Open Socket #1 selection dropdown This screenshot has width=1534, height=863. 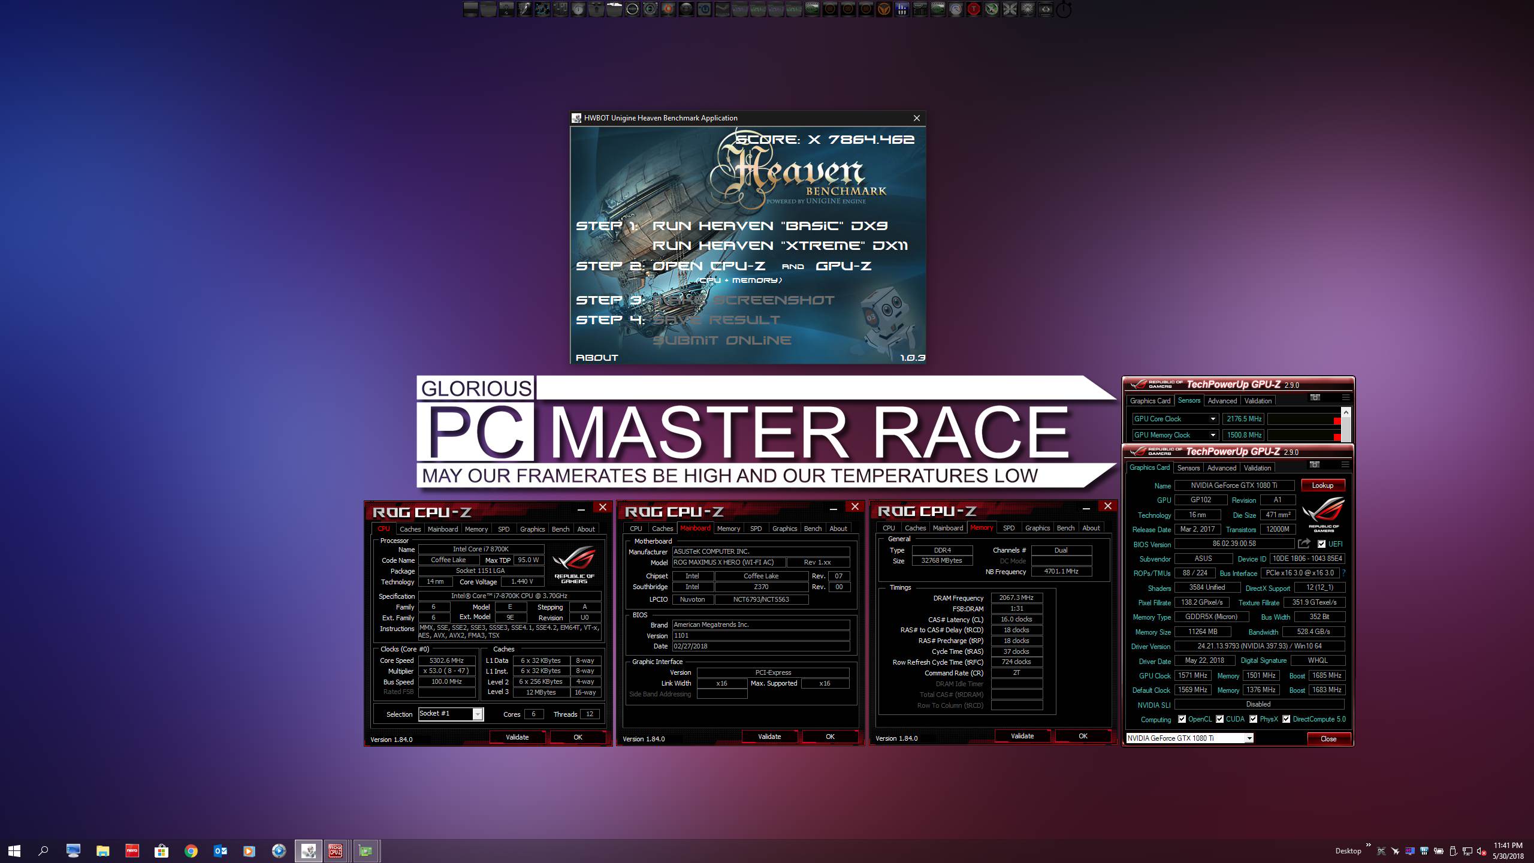(x=477, y=714)
